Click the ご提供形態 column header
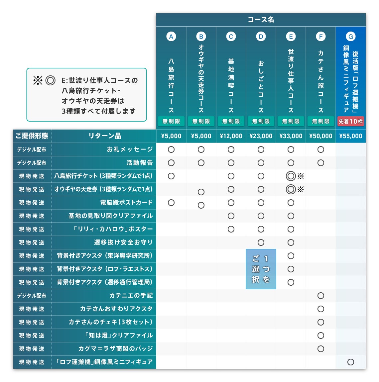This screenshot has height=382, width=379. (x=32, y=136)
